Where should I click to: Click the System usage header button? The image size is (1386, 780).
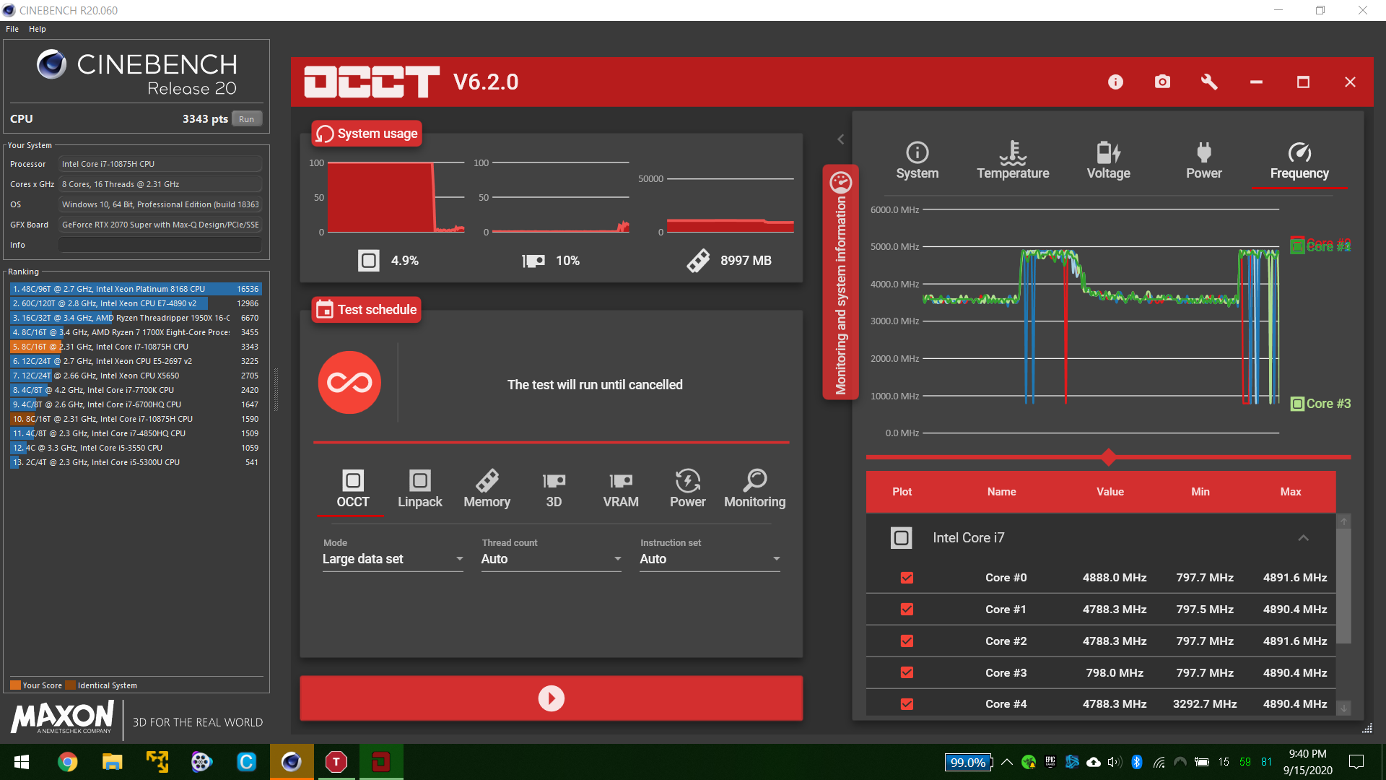click(x=367, y=134)
